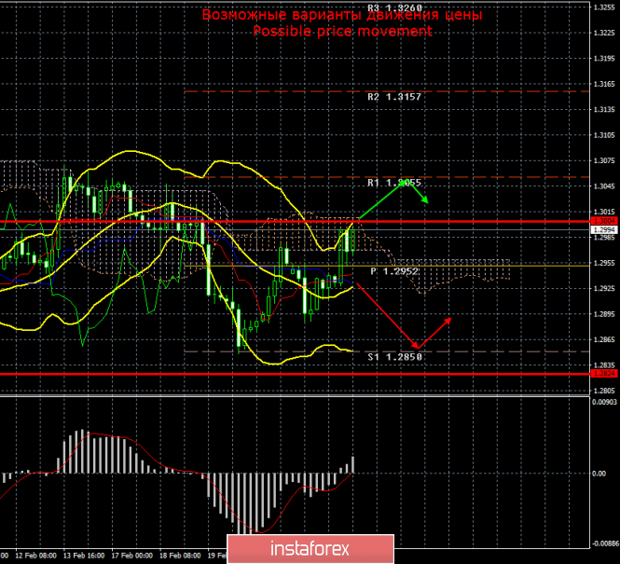This screenshot has width=620, height=564.
Task: Click the 1.2955 price axis value
Action: 604,263
